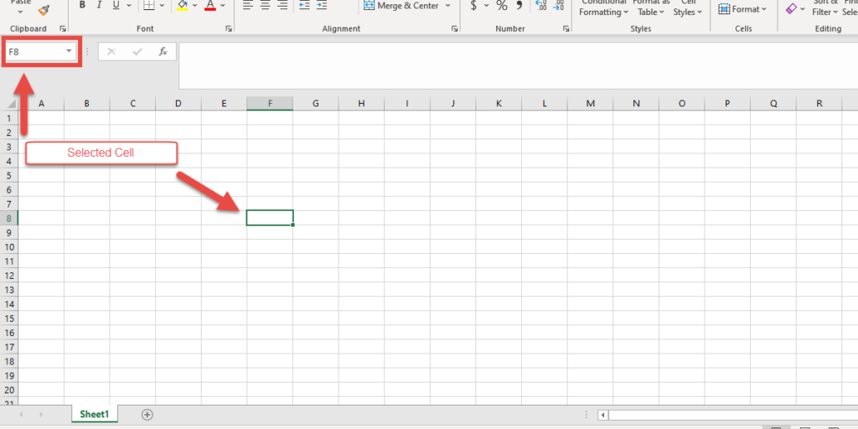Toggle underline formatting
The height and width of the screenshot is (429, 858).
point(116,6)
